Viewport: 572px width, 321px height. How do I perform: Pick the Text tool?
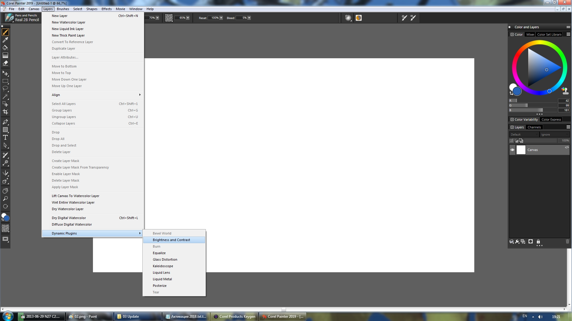pyautogui.click(x=5, y=137)
